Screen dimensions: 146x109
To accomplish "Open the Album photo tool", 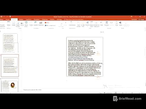I will tap(26, 24).
